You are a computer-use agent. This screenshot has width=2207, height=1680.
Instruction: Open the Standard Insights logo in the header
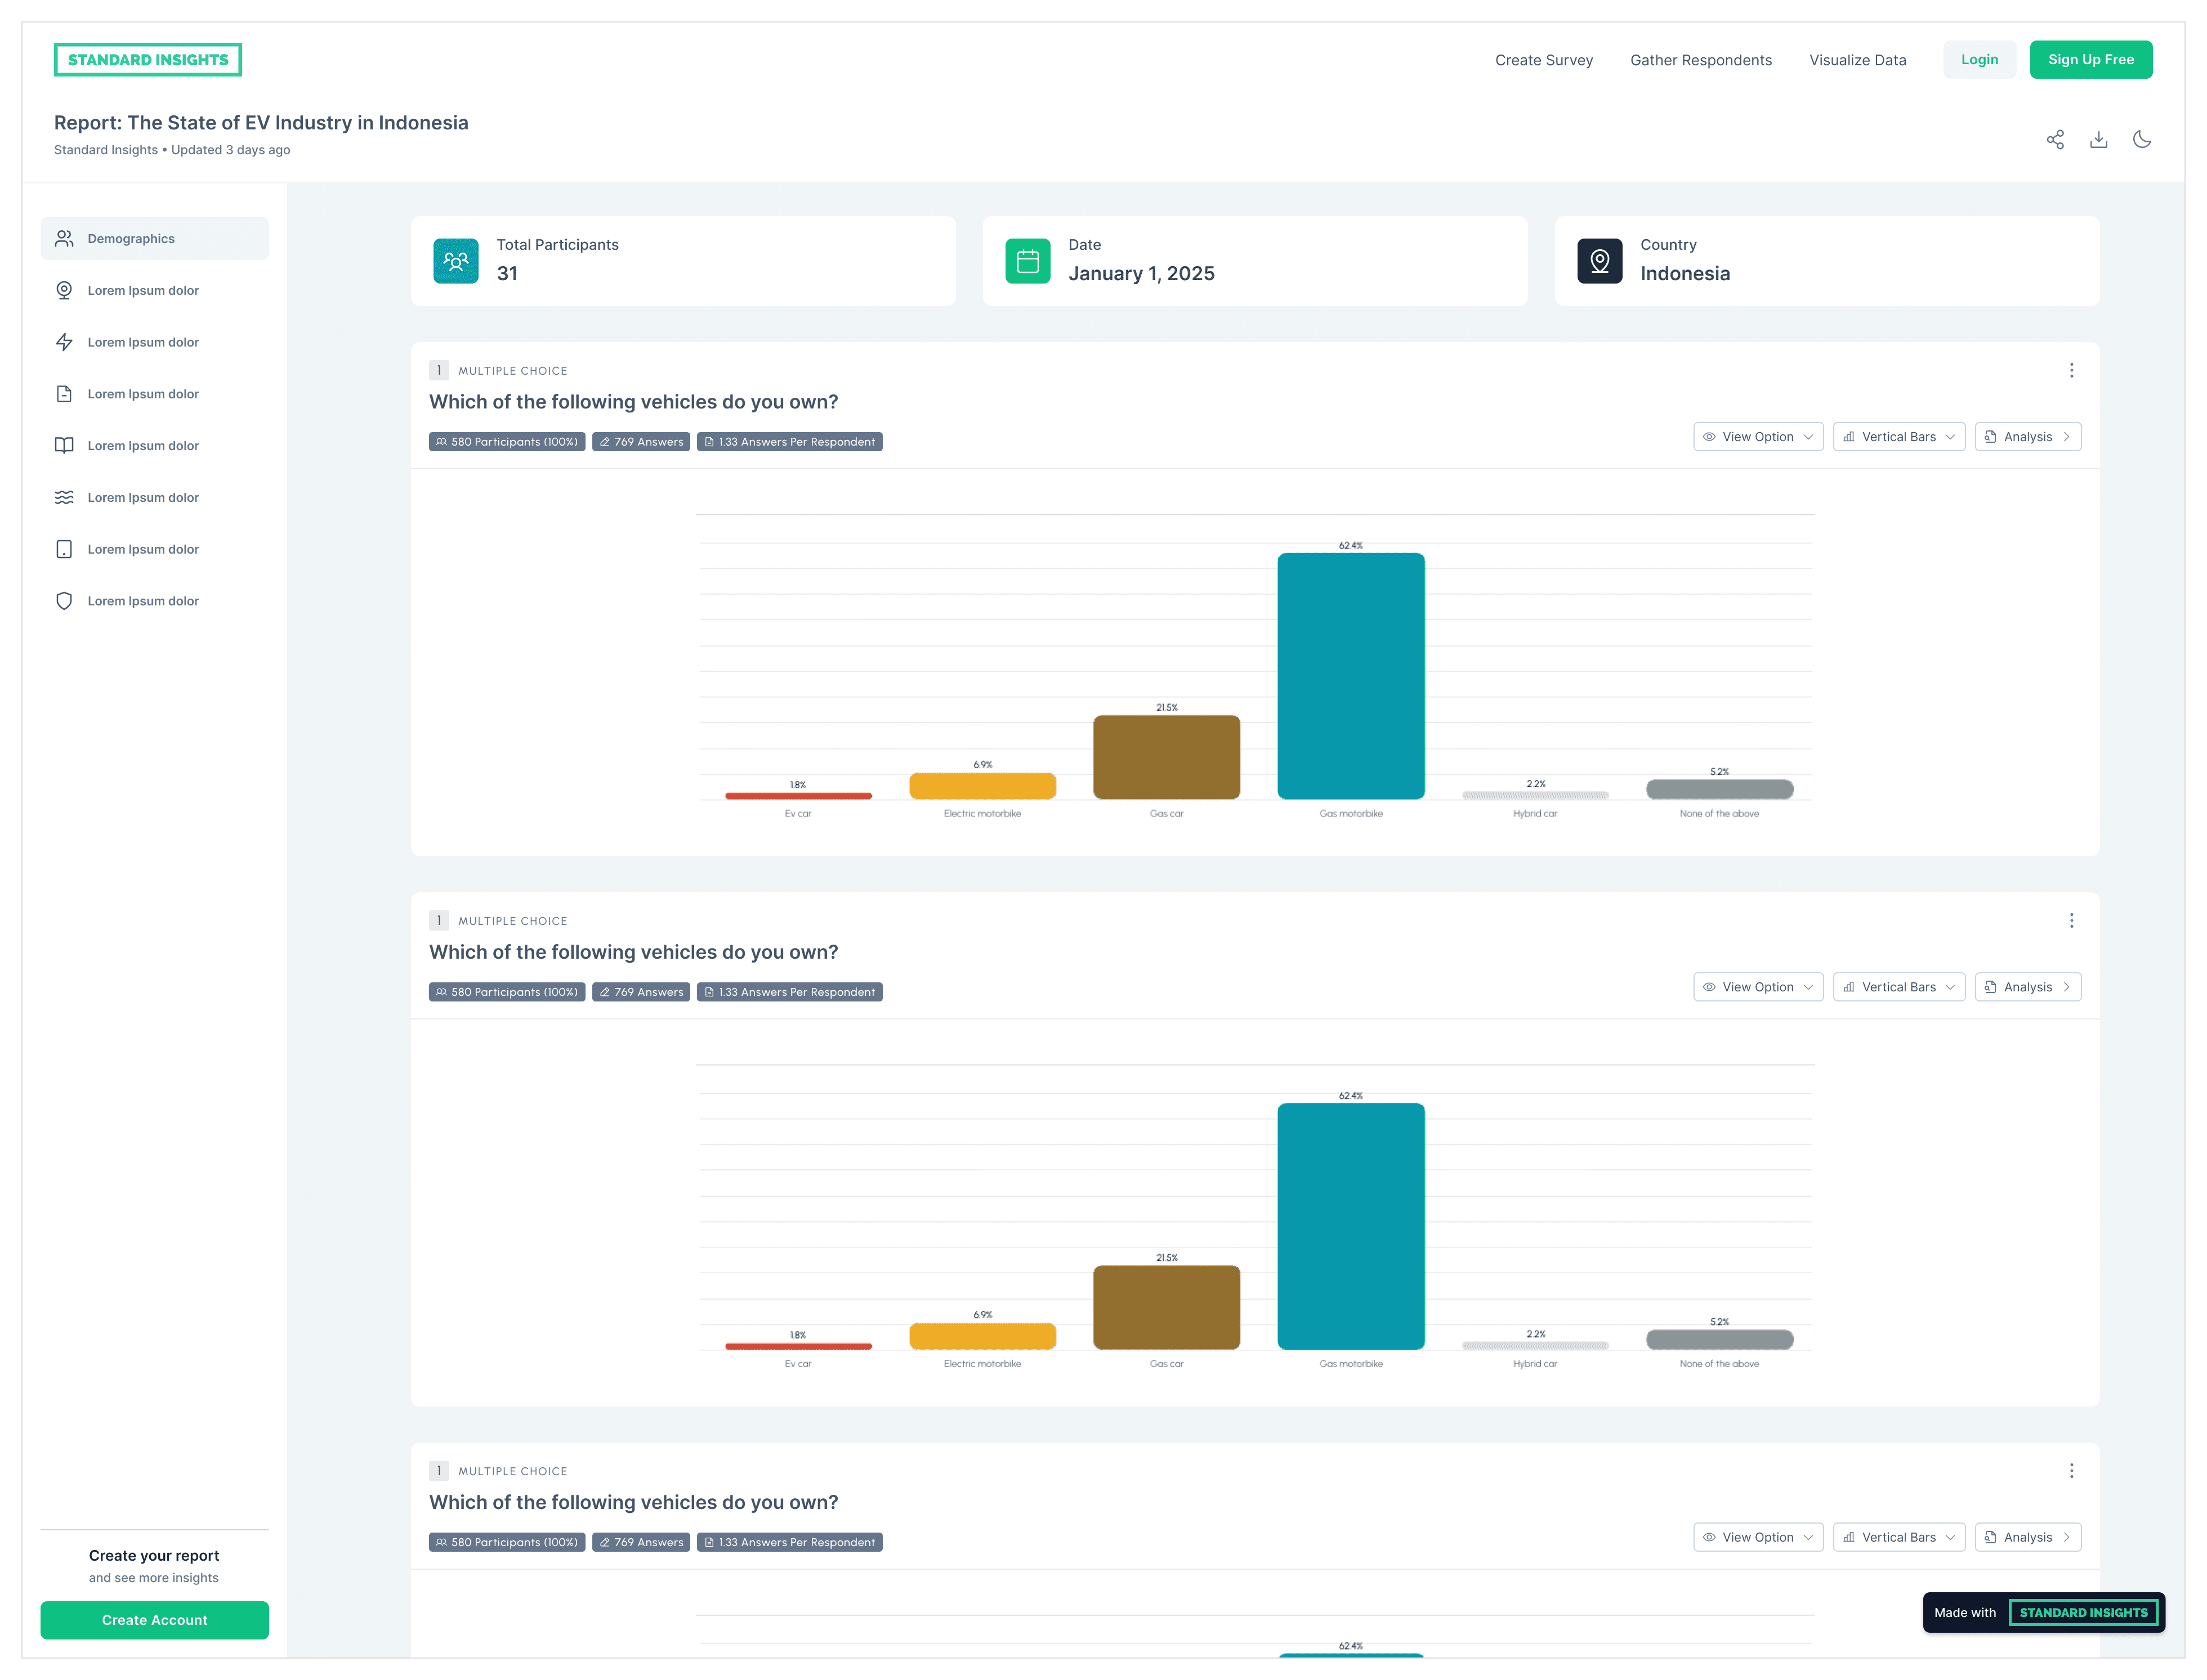point(148,60)
